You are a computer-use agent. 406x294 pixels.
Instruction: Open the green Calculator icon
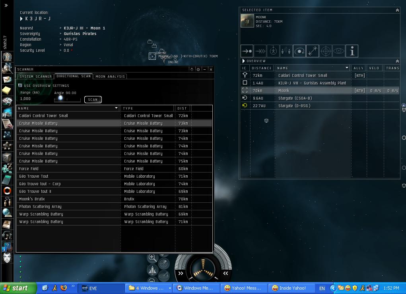7,179
